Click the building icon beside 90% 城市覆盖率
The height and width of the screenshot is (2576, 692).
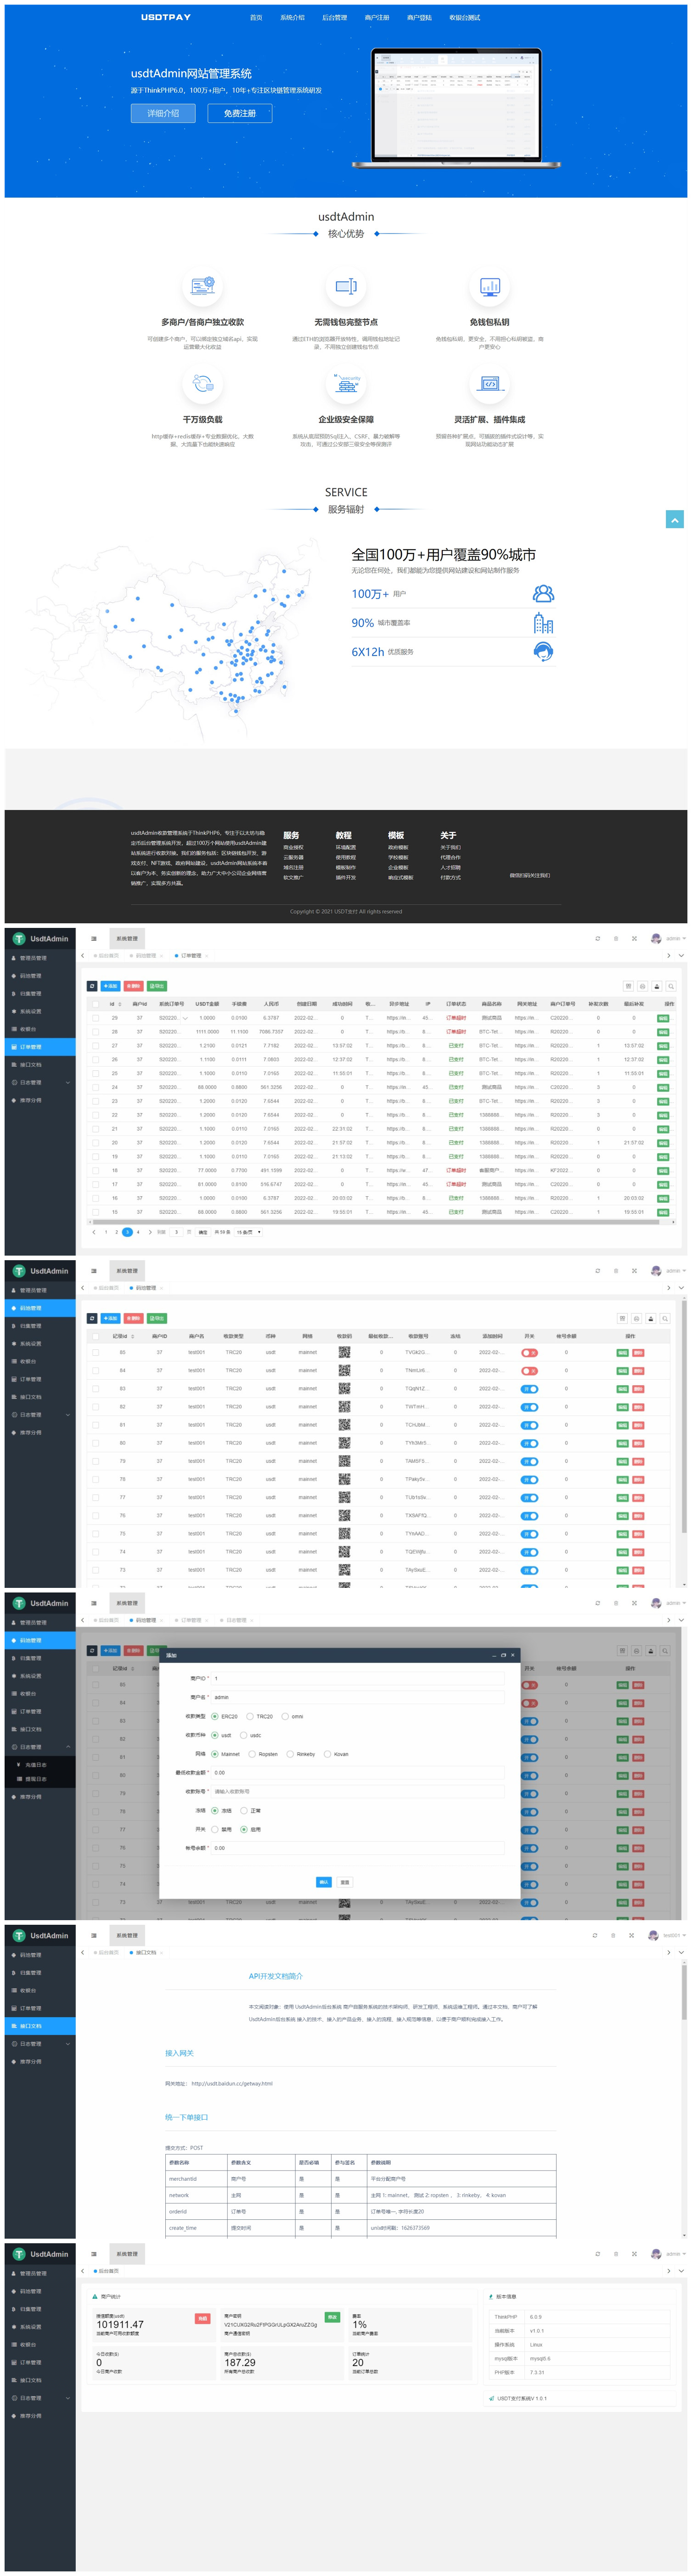543,624
